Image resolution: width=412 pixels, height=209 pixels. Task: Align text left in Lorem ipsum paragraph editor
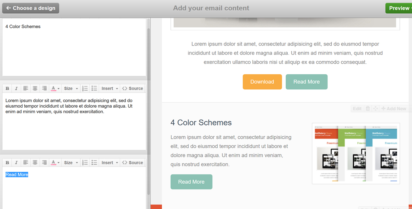coord(26,88)
